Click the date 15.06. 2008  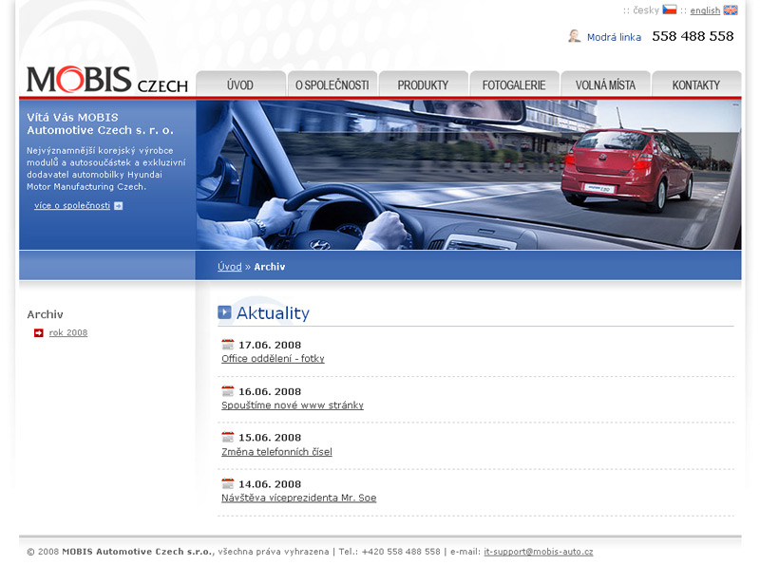[270, 438]
